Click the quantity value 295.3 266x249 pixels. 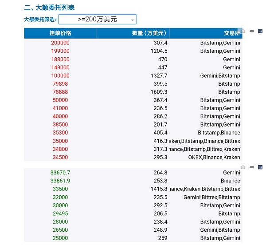pos(160,157)
